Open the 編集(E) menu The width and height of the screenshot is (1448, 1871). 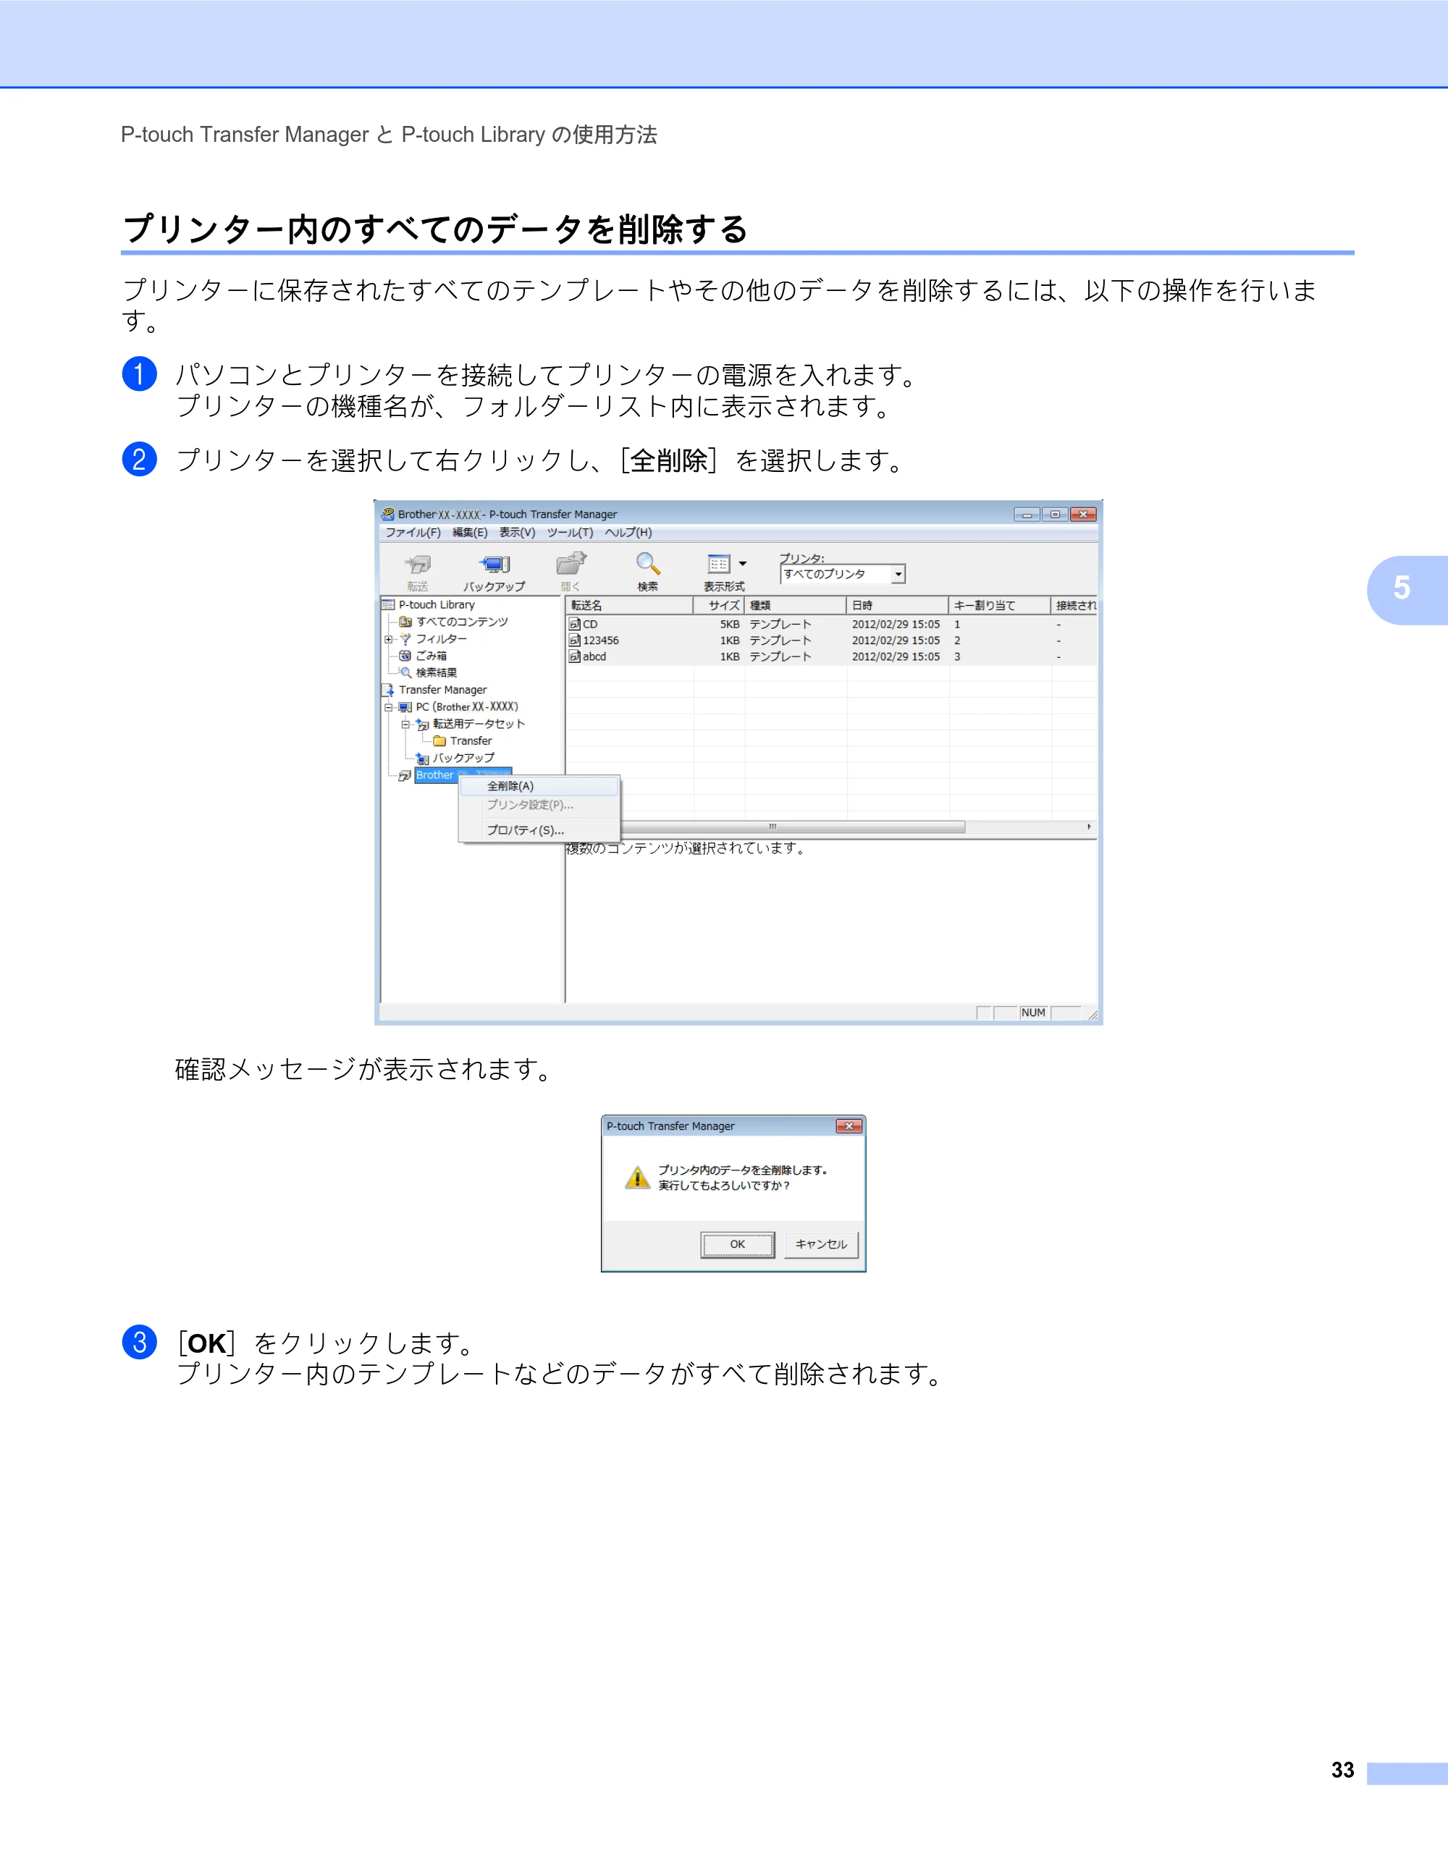(470, 533)
